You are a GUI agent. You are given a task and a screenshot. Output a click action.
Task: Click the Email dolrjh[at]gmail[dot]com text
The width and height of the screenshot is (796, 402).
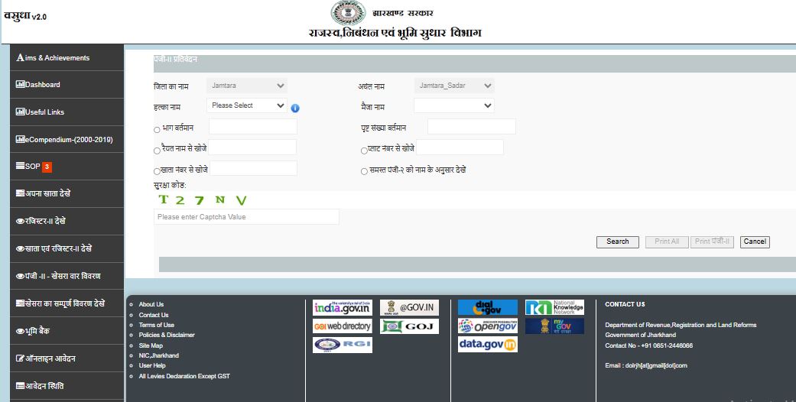click(x=646, y=365)
